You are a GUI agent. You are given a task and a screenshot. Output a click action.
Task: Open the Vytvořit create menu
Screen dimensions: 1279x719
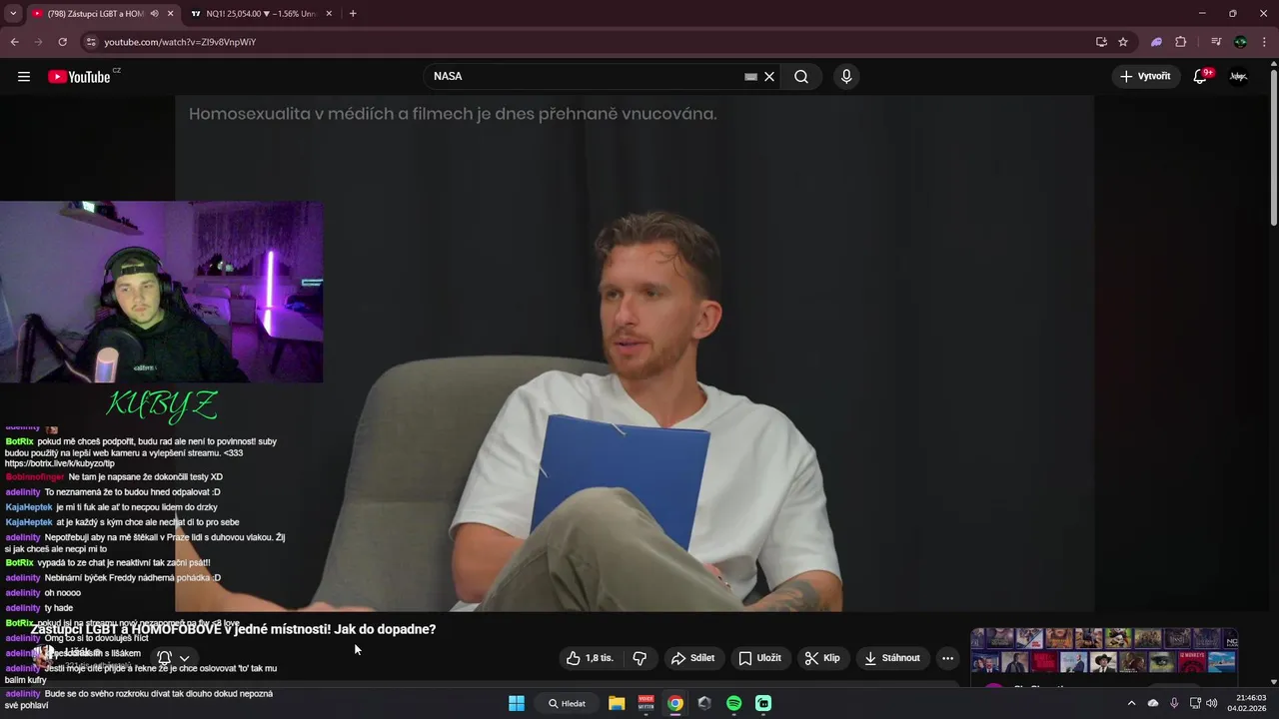pyautogui.click(x=1145, y=77)
